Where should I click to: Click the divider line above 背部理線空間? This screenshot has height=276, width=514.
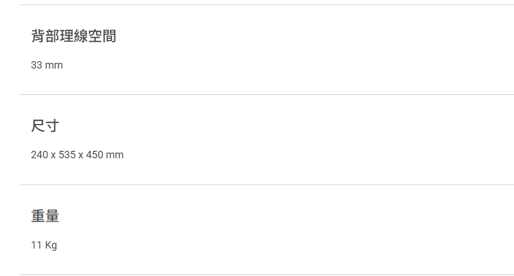[x=267, y=5]
